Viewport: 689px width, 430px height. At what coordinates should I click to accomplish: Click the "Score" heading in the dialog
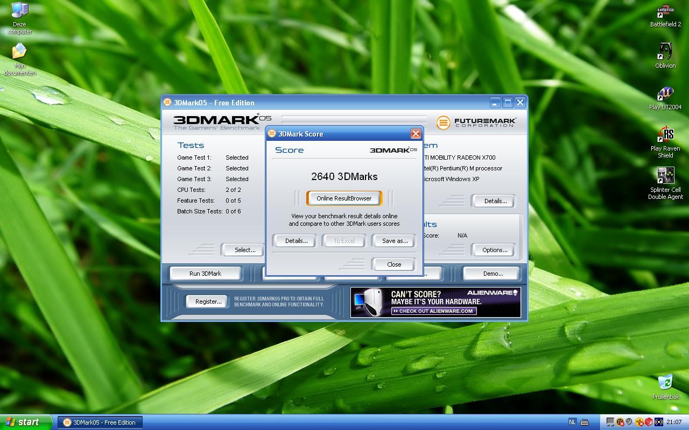click(x=289, y=150)
